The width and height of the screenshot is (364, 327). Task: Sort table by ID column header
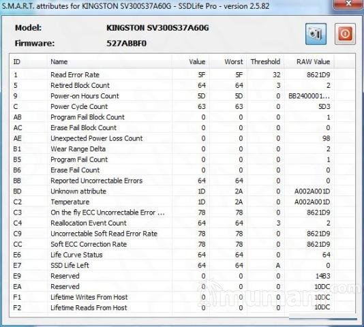(x=29, y=62)
